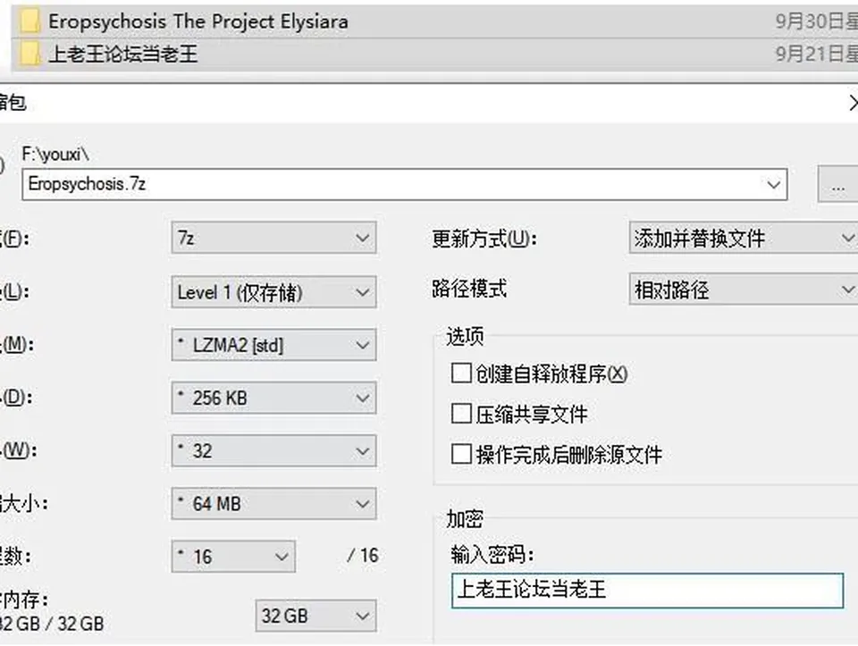This screenshot has width=858, height=646.
Task: Click the 选项 group title
Action: (465, 336)
